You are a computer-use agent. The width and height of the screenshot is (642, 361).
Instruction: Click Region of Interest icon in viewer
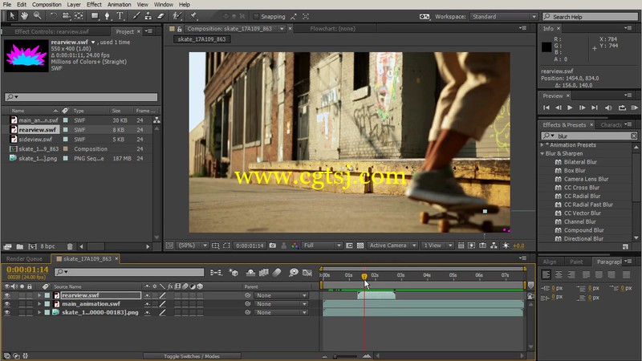tap(227, 245)
